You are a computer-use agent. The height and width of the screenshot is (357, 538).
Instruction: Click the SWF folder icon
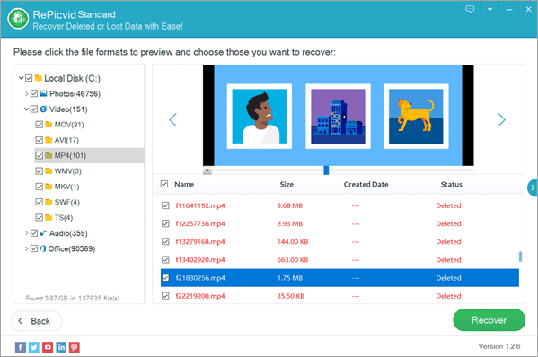(49, 202)
